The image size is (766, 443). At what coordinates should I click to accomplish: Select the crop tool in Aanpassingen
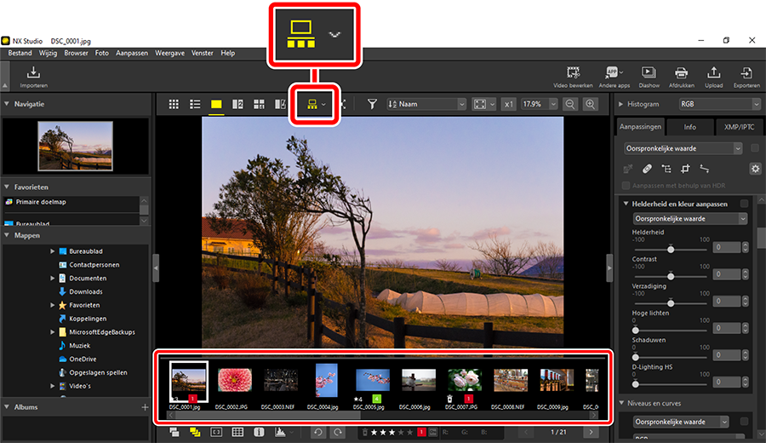tap(685, 170)
